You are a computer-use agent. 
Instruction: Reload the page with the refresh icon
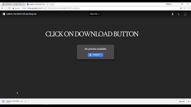9,8
